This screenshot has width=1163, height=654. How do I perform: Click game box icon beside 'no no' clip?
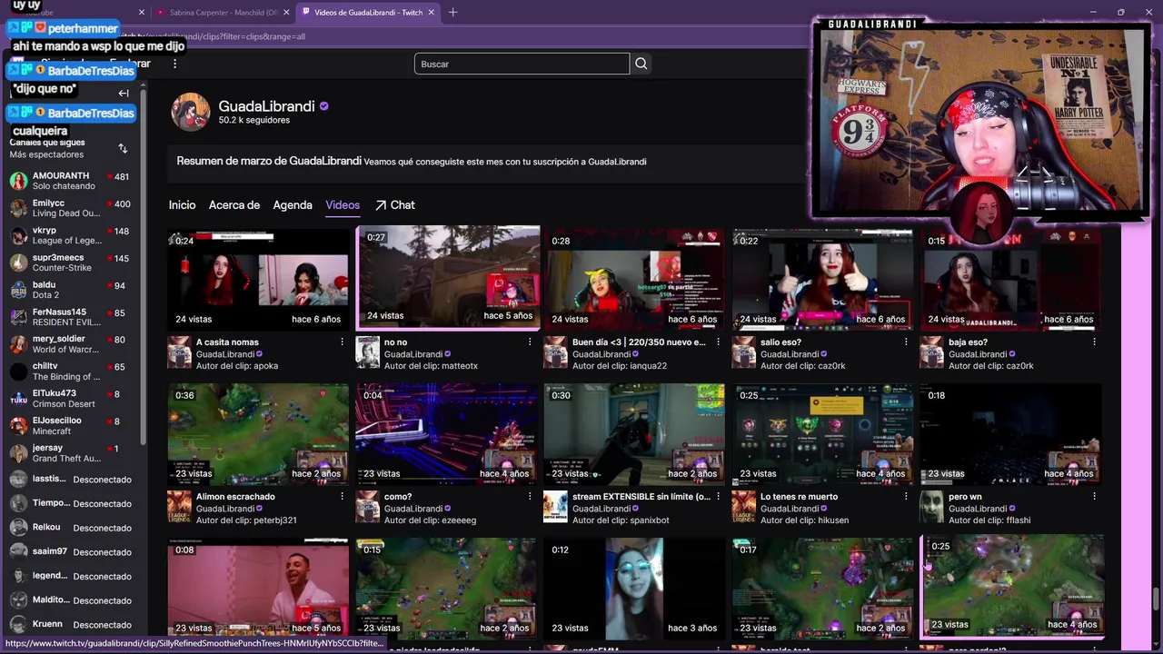(367, 352)
